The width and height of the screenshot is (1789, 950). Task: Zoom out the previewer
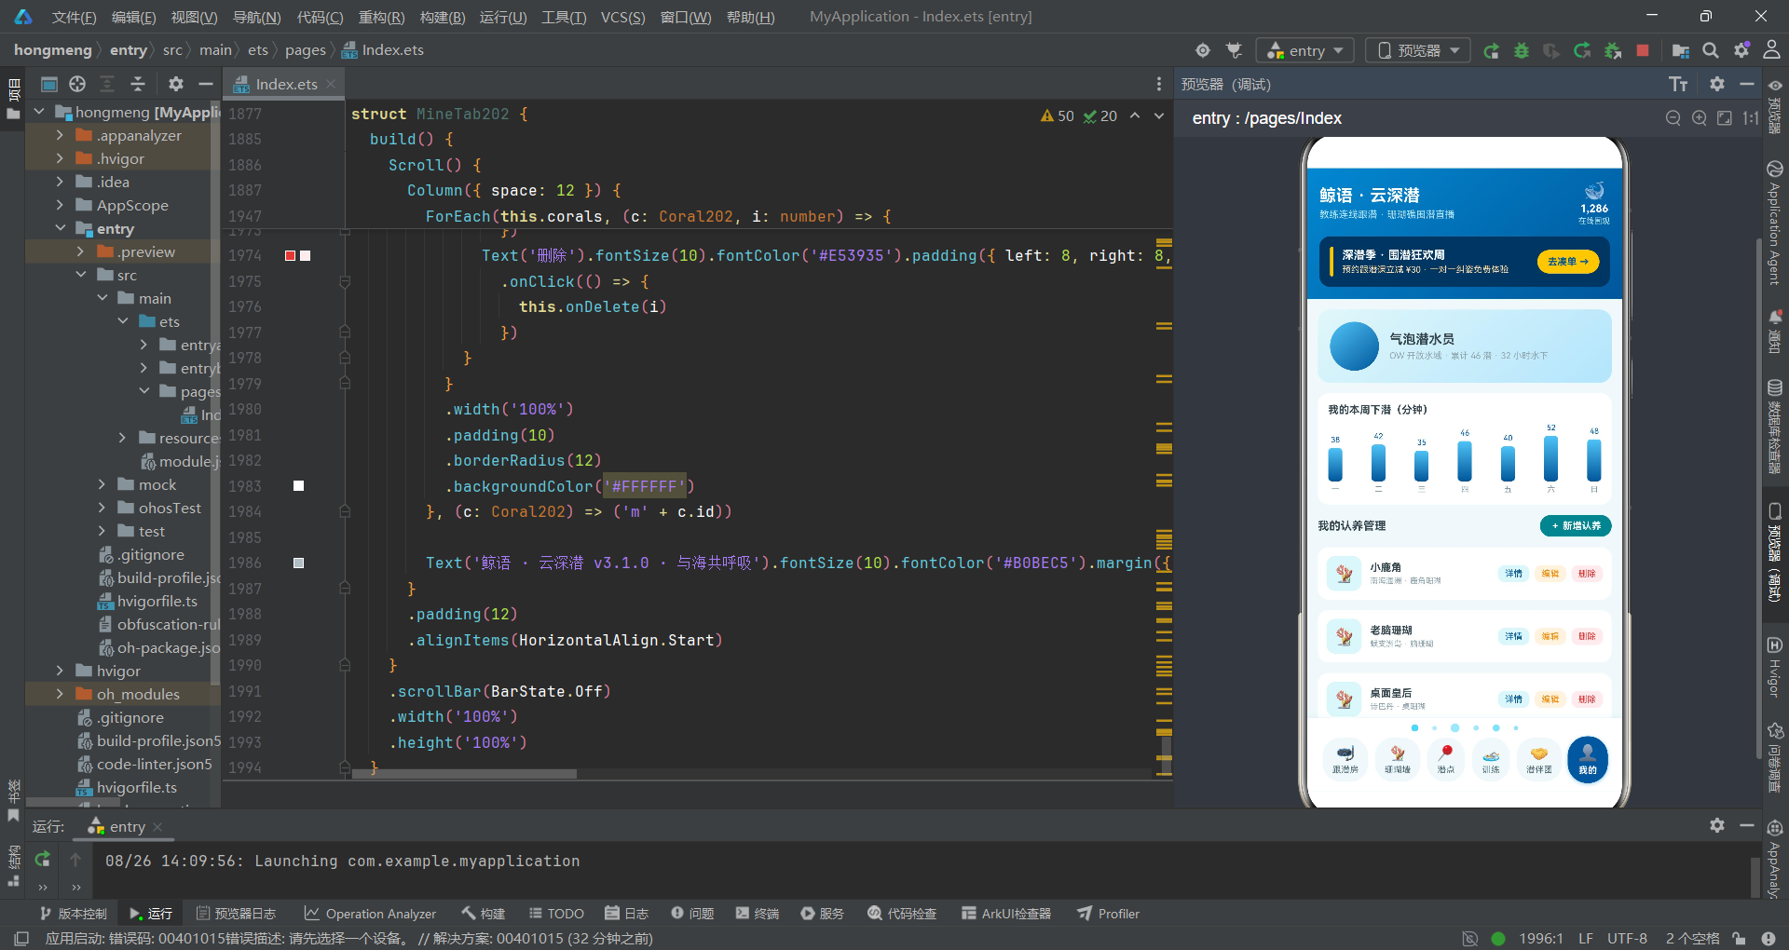(1673, 118)
